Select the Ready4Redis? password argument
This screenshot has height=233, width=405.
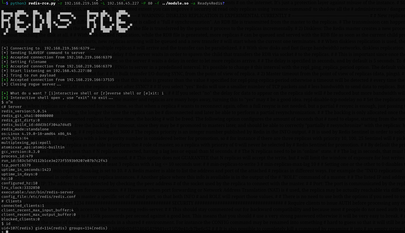click(211, 3)
